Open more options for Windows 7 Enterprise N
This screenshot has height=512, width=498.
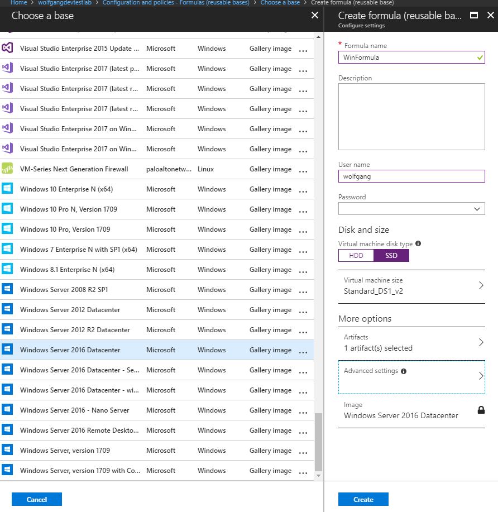pos(303,251)
